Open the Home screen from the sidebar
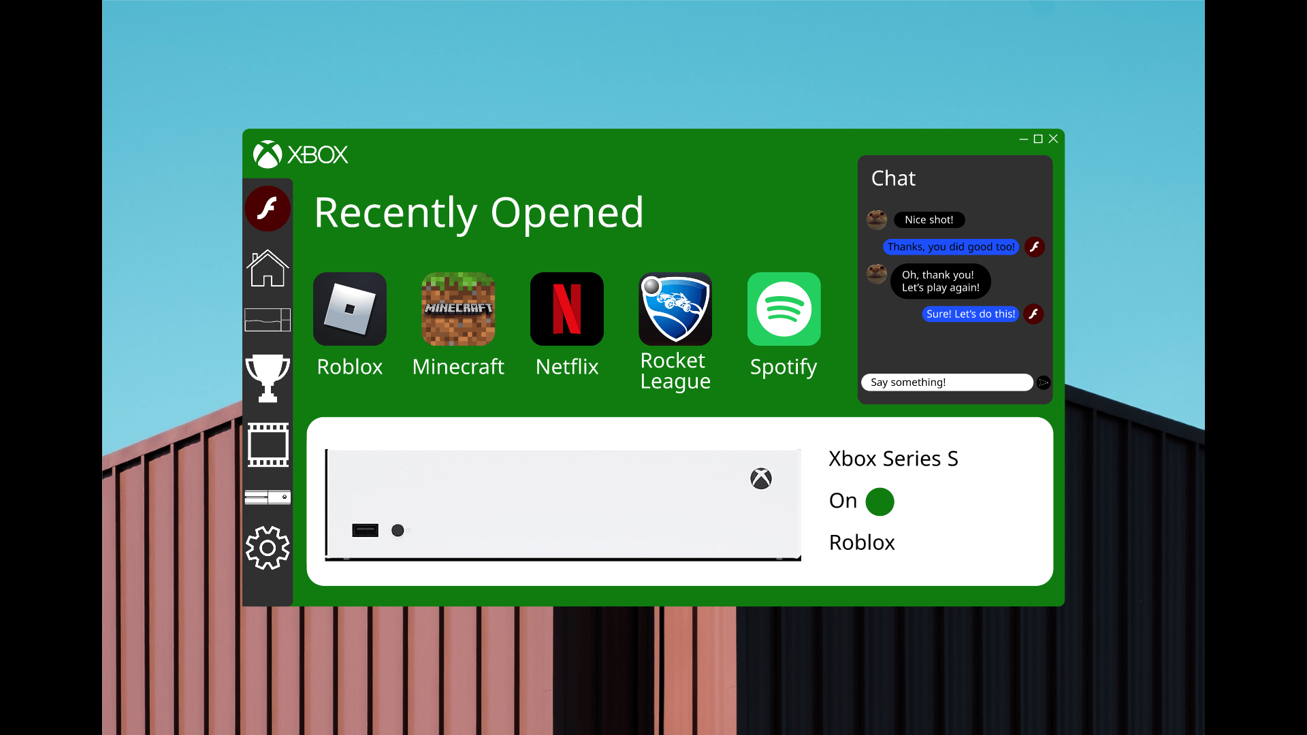This screenshot has width=1307, height=735. pos(268,267)
